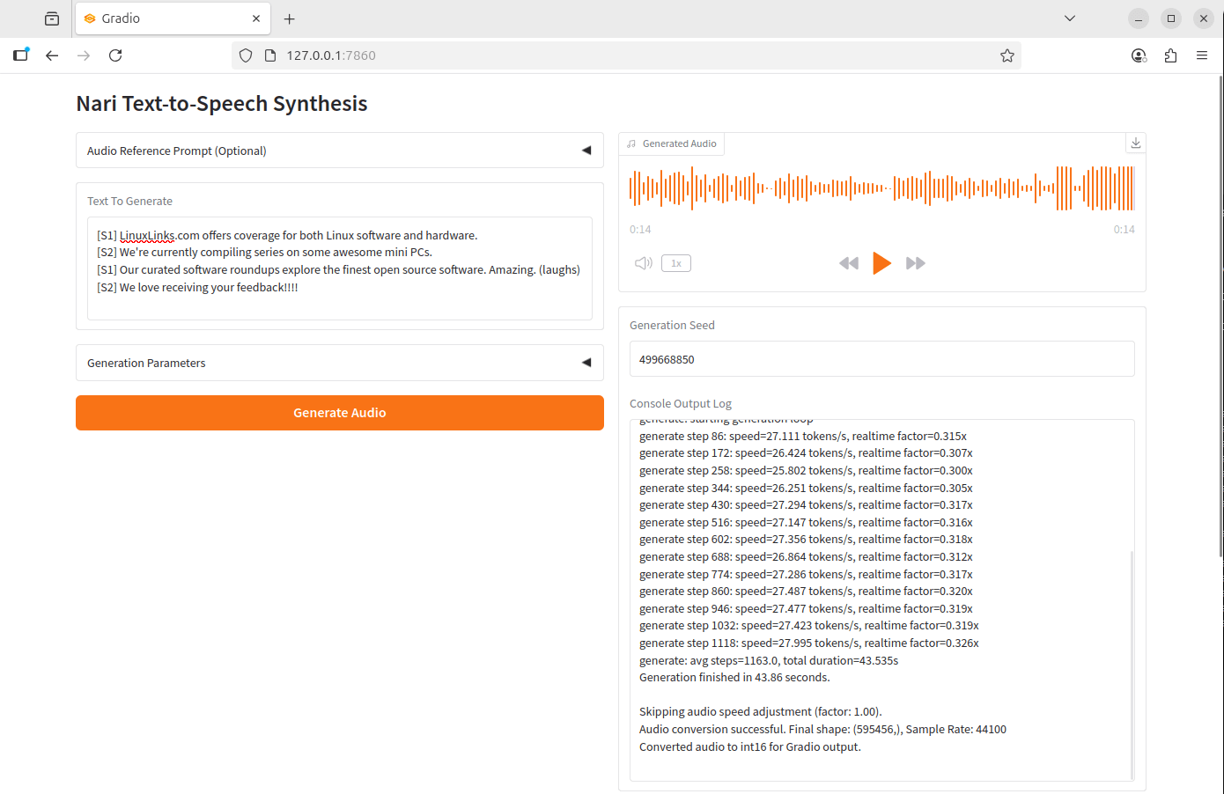Download the generated audio file

(1136, 143)
